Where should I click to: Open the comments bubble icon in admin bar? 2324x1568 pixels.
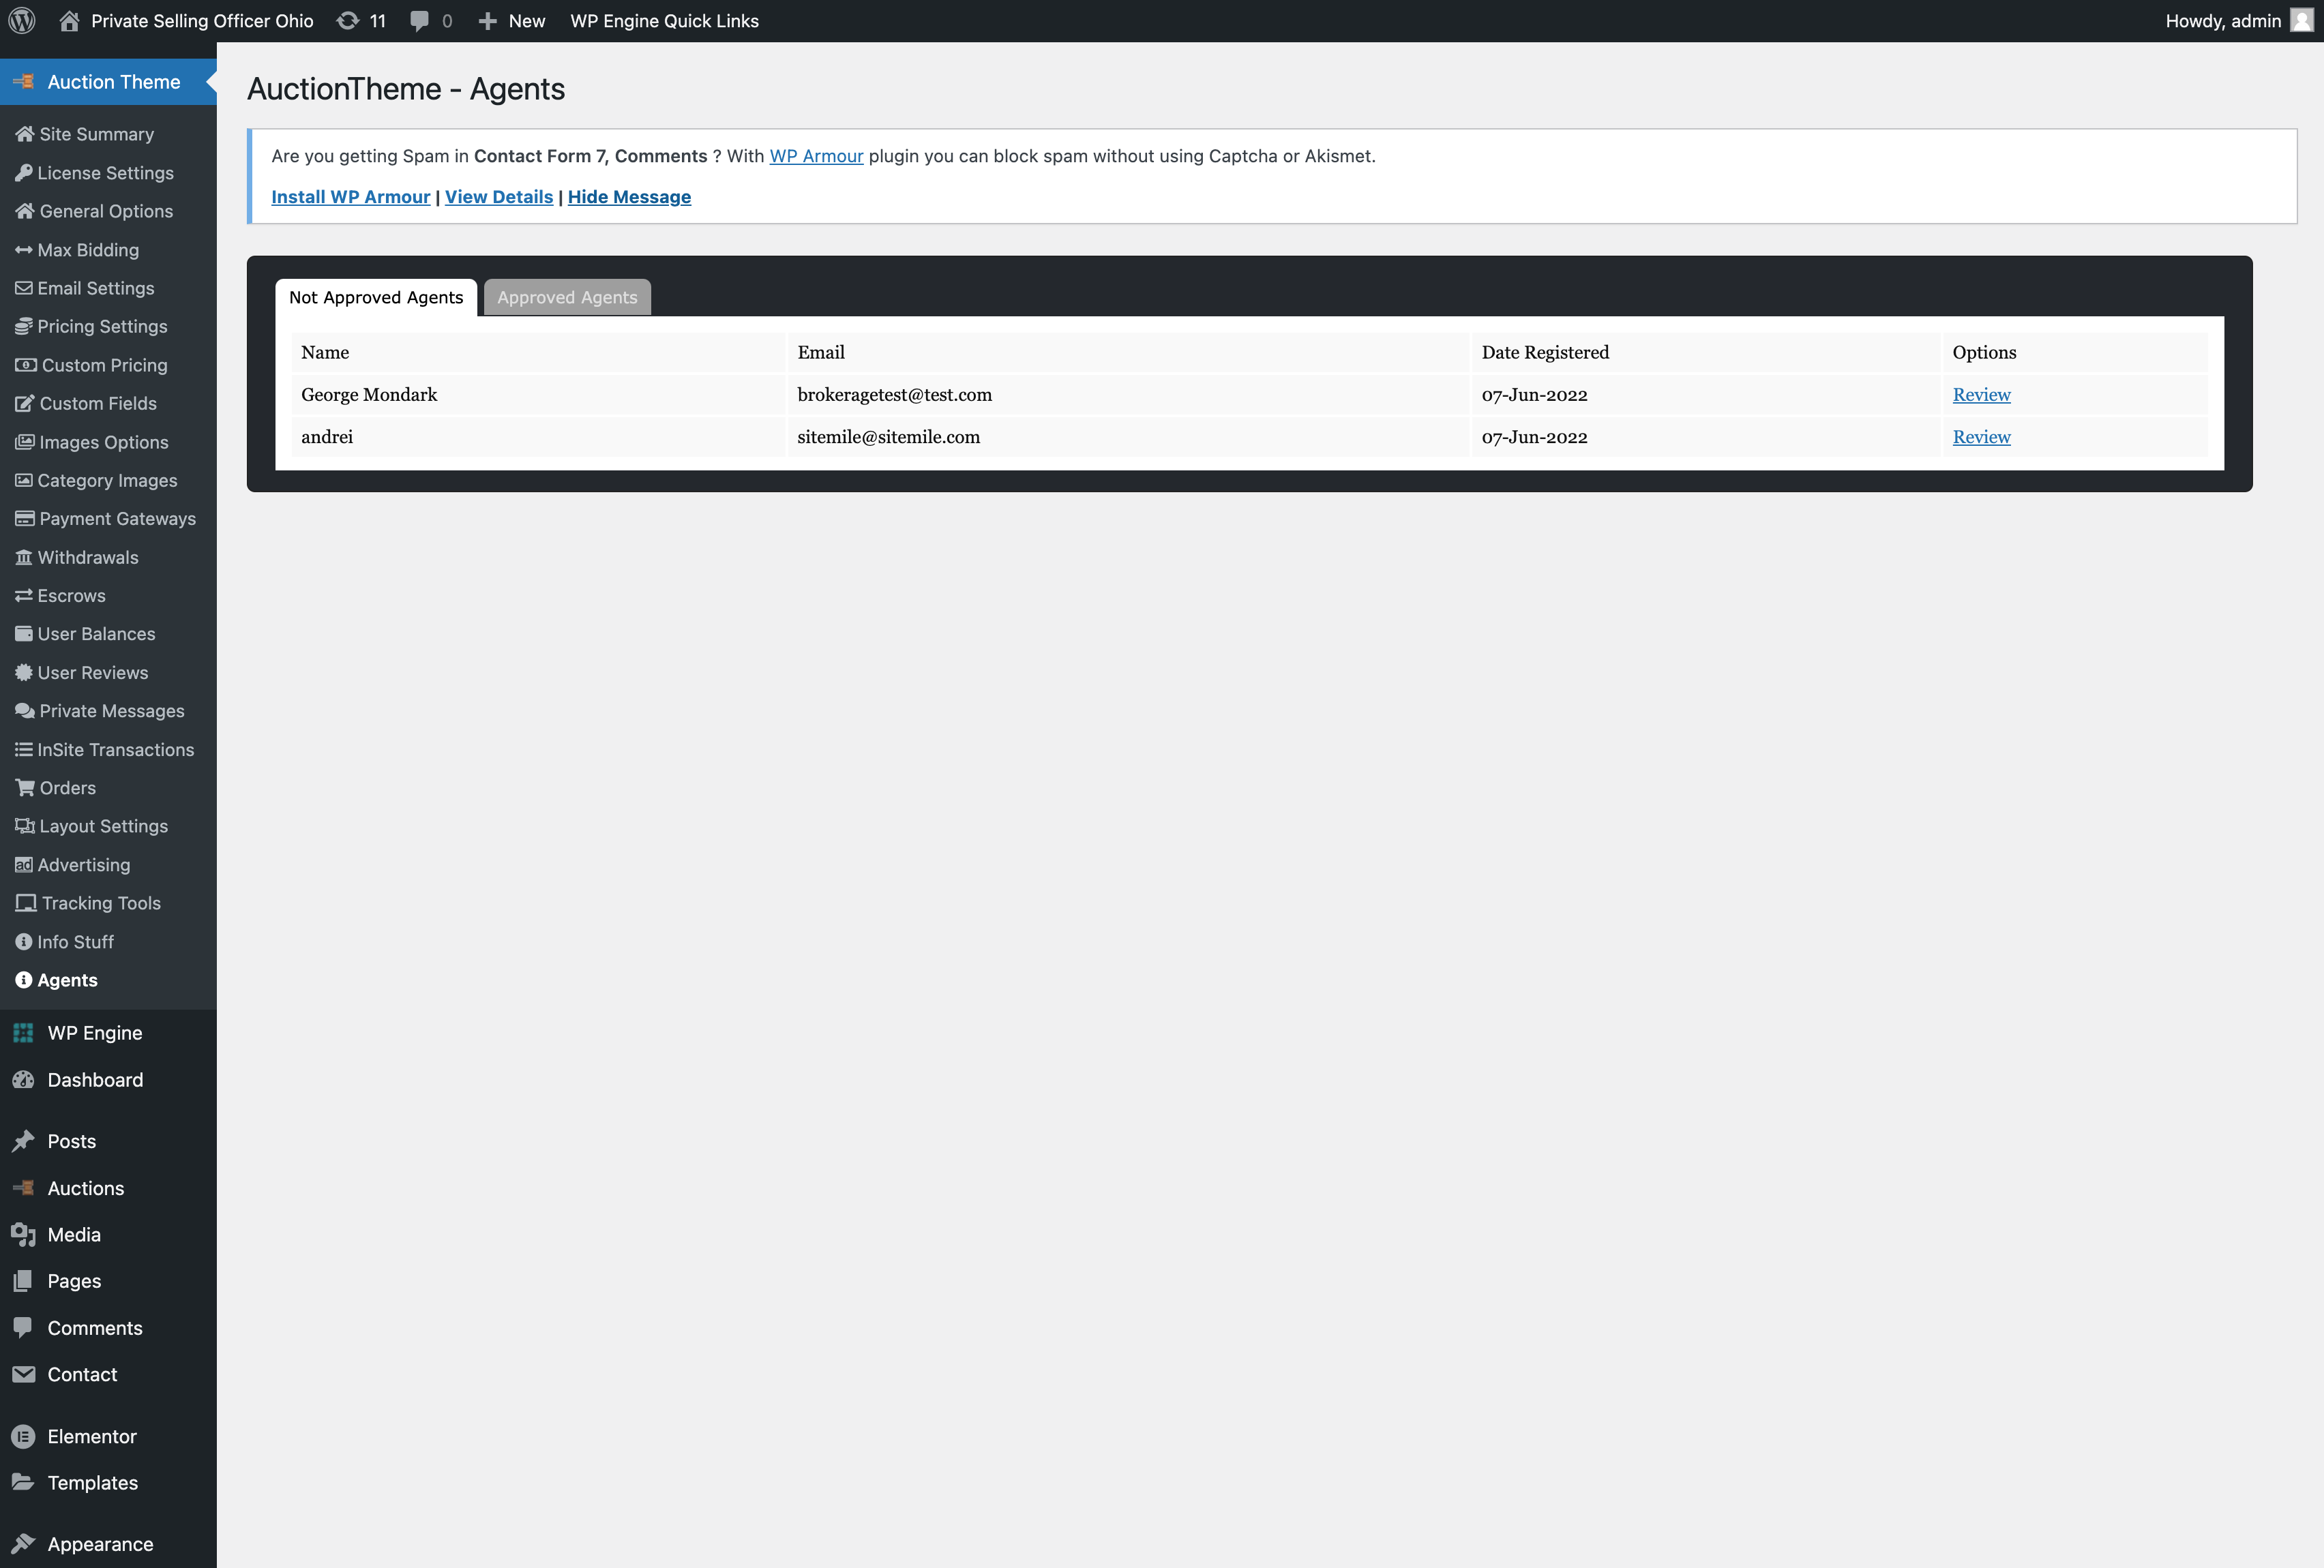420,21
